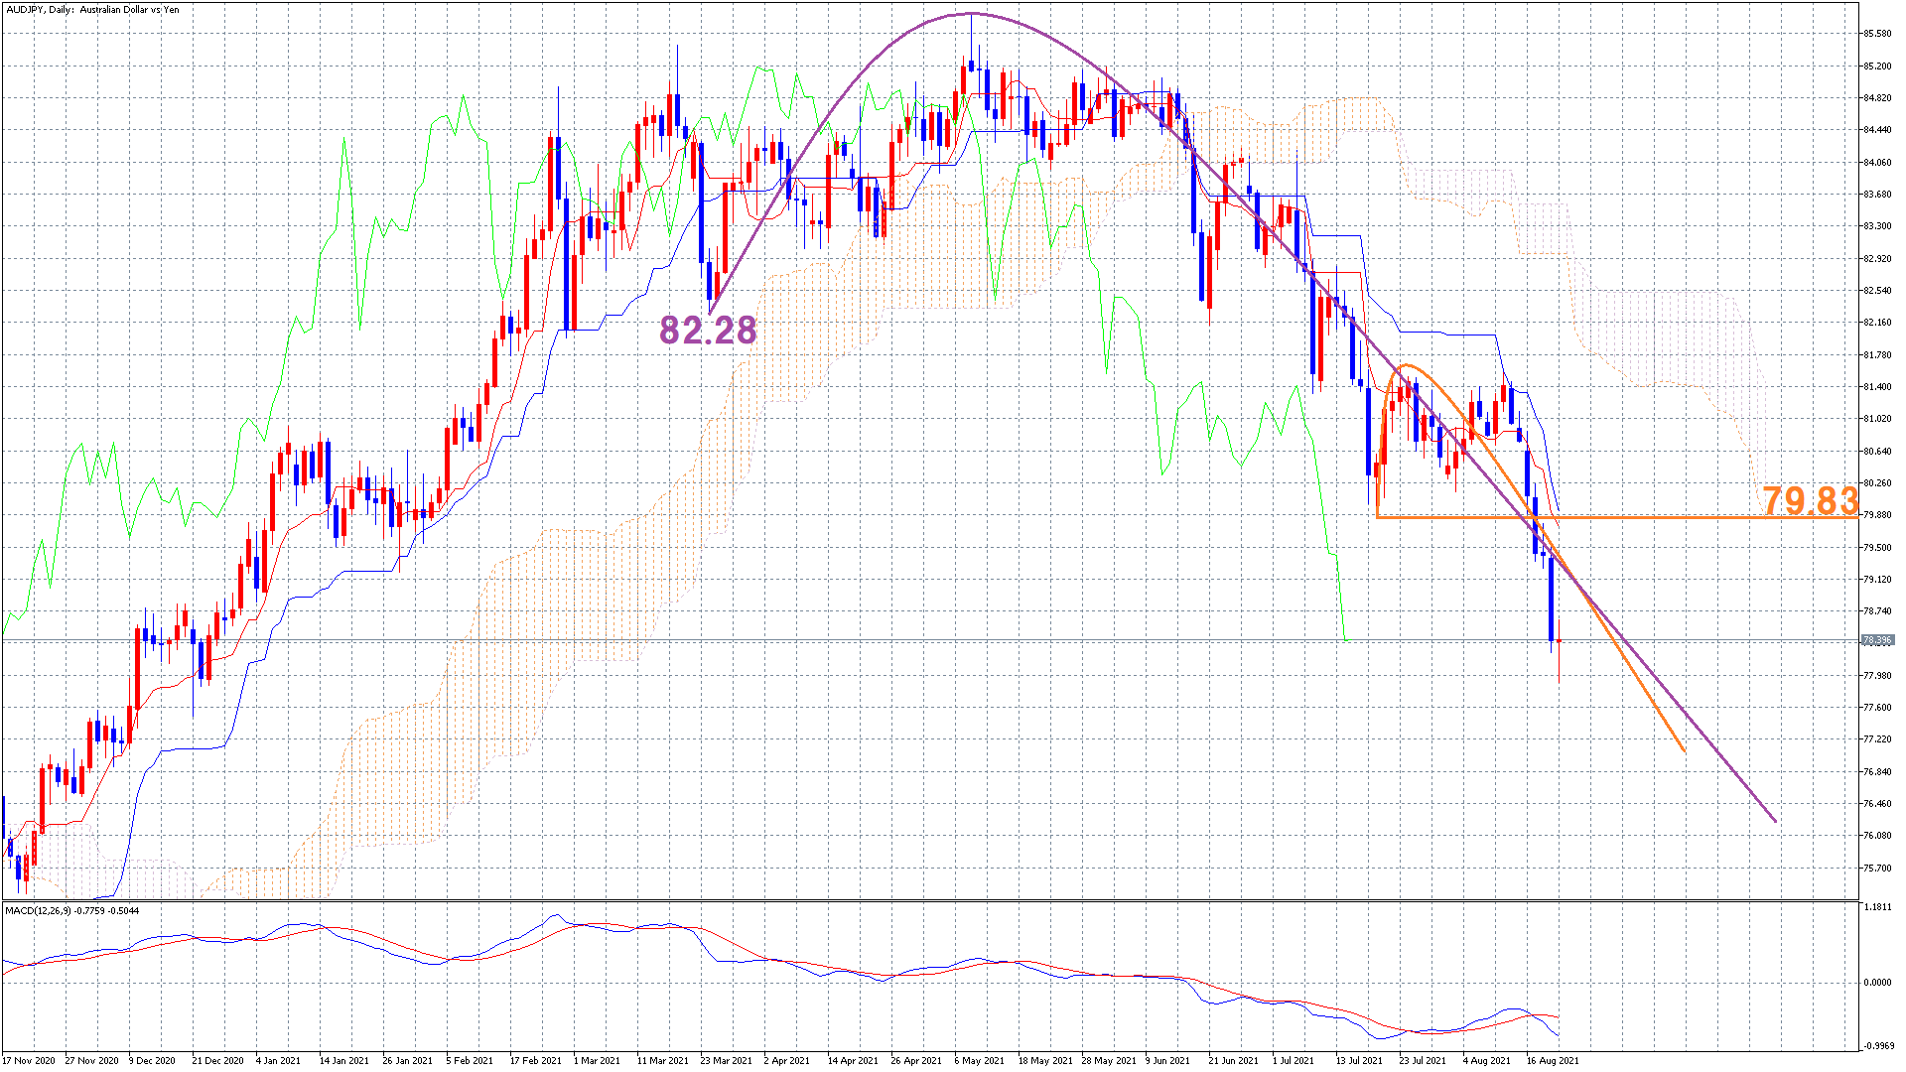Click the small orange arc's peak
Viewport: 1906px width, 1072px height.
click(x=1407, y=366)
